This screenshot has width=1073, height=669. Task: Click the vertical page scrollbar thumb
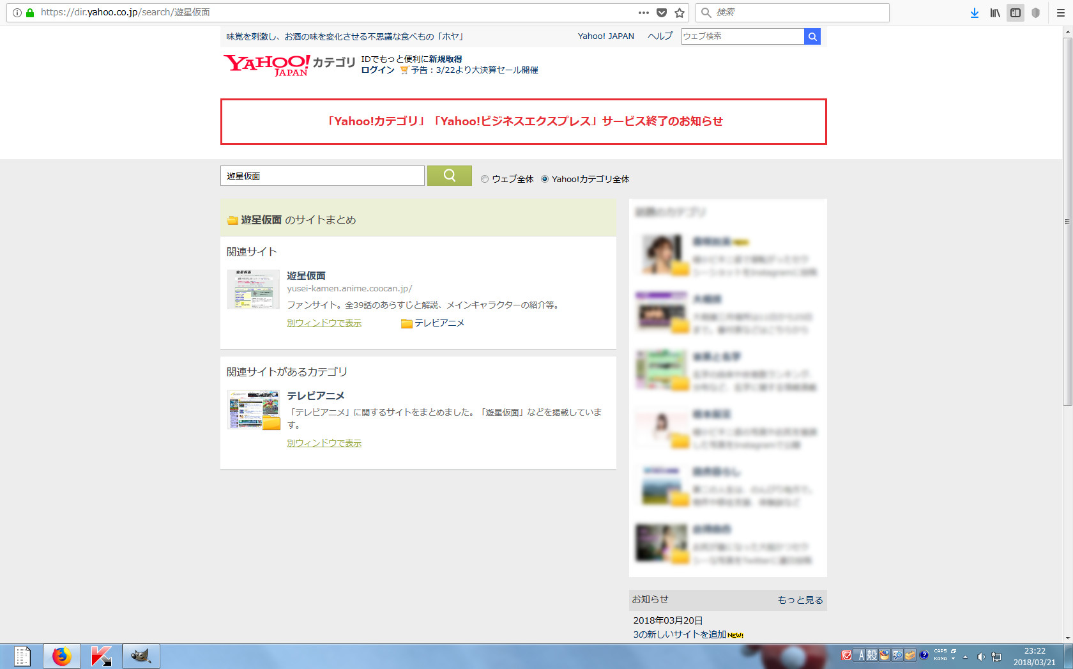coord(1067,221)
